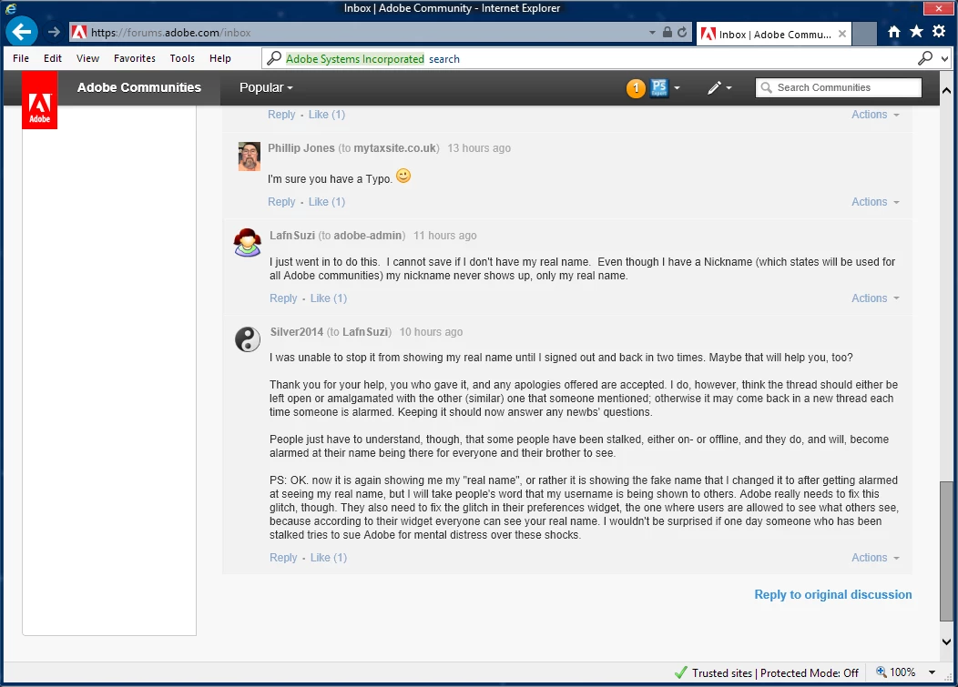Open the Favorites menu
The height and width of the screenshot is (687, 958).
[x=135, y=58]
